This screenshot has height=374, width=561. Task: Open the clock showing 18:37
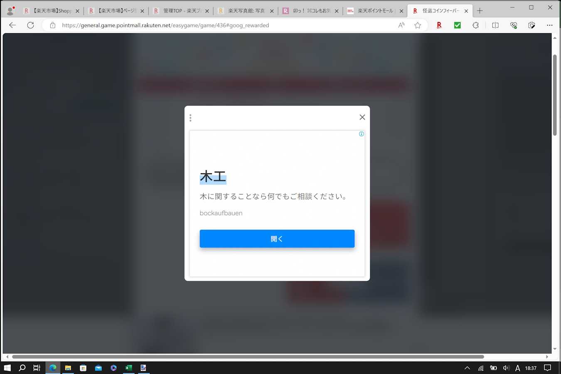coord(531,368)
